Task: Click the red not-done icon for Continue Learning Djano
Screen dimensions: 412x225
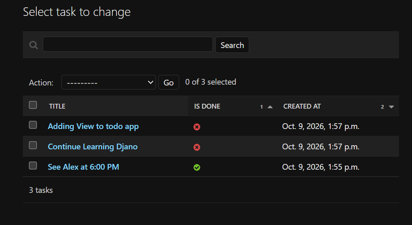Action: (x=197, y=147)
